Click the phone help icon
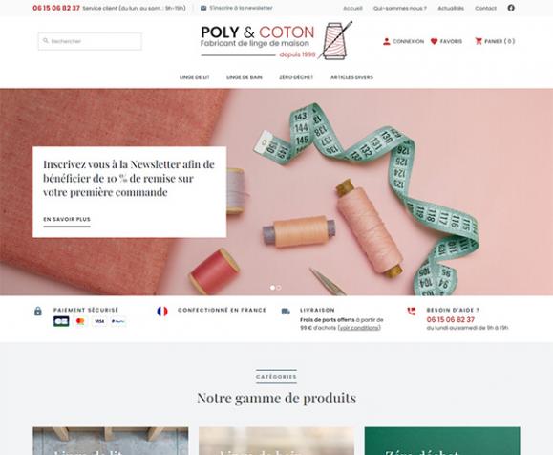The width and height of the screenshot is (553, 455). [412, 311]
